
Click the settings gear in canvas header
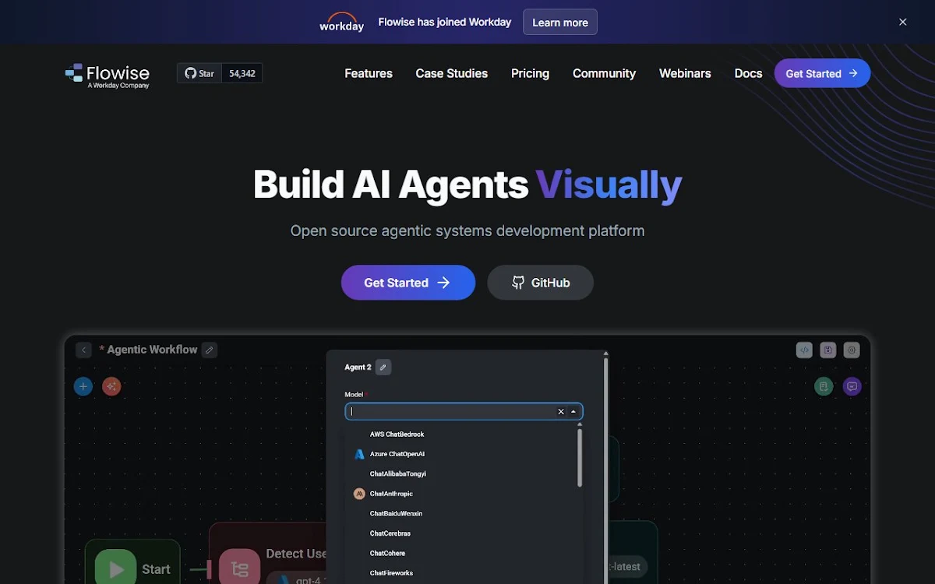click(852, 350)
